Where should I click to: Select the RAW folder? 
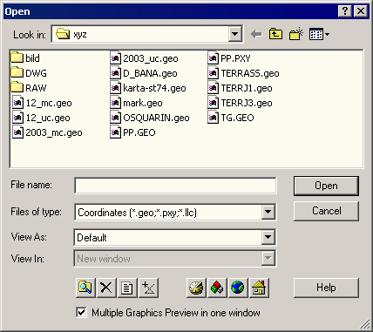coord(29,88)
